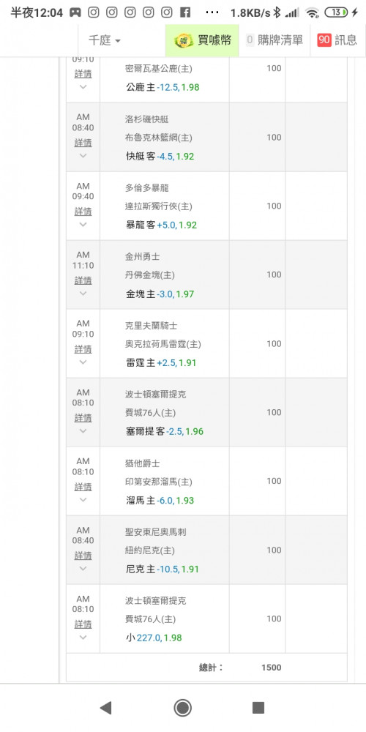The height and width of the screenshot is (732, 366).
Task: Open the Facebook notification icon in status bar
Action: [x=185, y=12]
